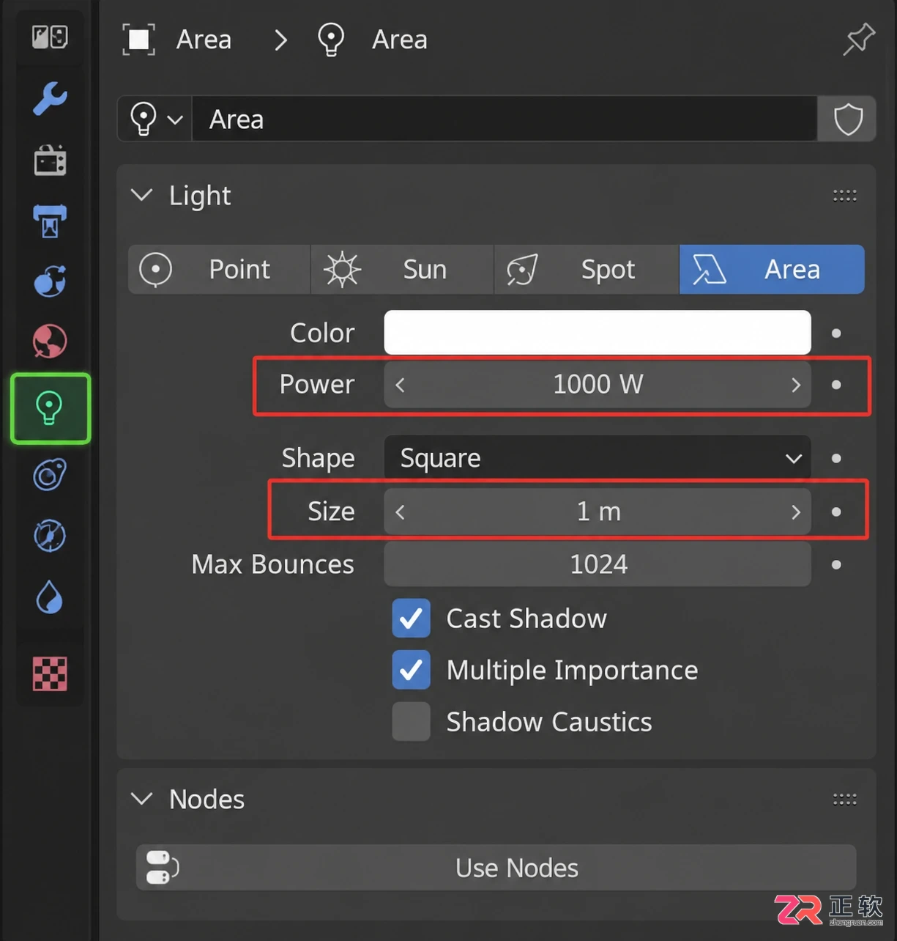
Task: Click the fake user shield icon
Action: [847, 119]
